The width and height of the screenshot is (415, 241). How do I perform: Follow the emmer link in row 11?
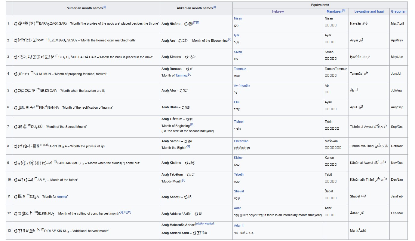[x=62, y=197]
